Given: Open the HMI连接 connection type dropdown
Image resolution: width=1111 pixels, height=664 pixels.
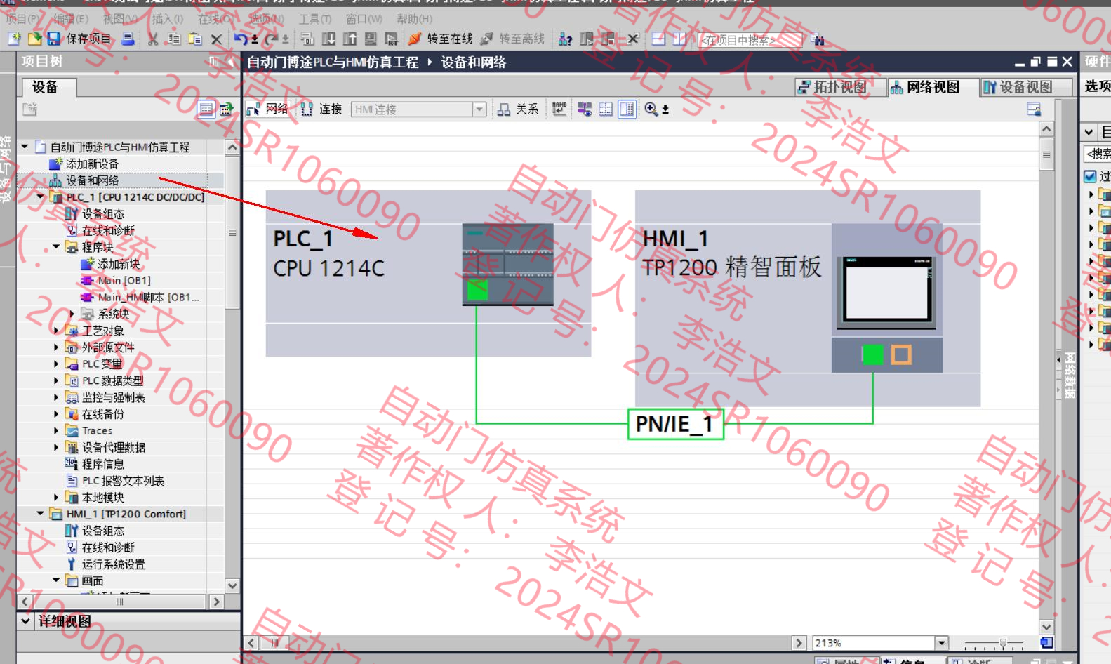Looking at the screenshot, I should point(479,109).
